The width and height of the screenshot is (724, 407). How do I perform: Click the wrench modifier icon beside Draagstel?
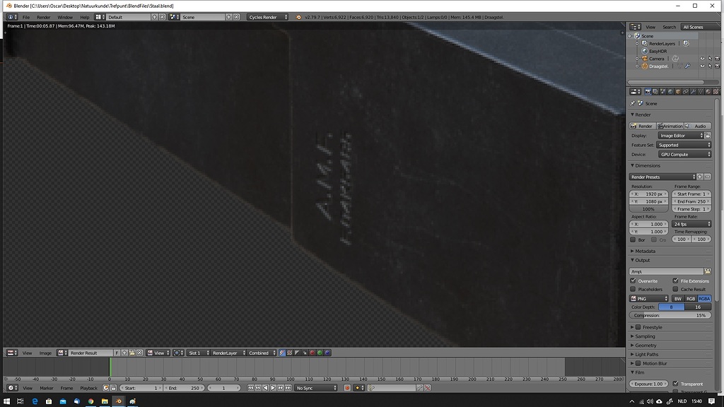(687, 66)
